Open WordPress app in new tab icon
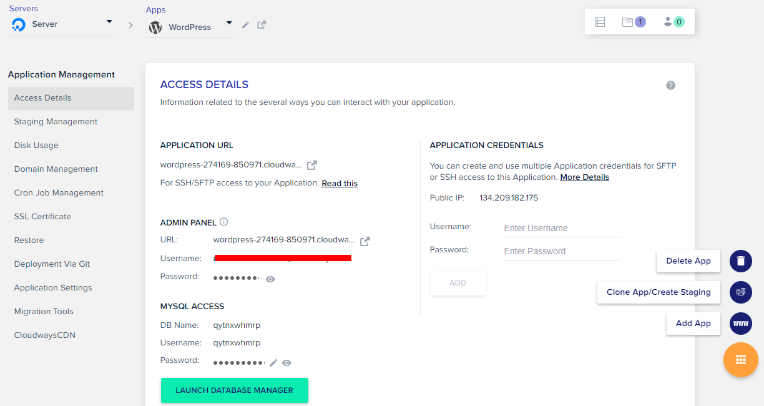This screenshot has width=764, height=406. tap(262, 25)
